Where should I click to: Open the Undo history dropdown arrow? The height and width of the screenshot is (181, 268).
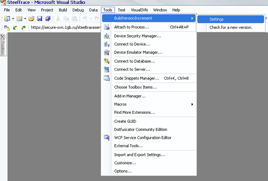pos(91,19)
